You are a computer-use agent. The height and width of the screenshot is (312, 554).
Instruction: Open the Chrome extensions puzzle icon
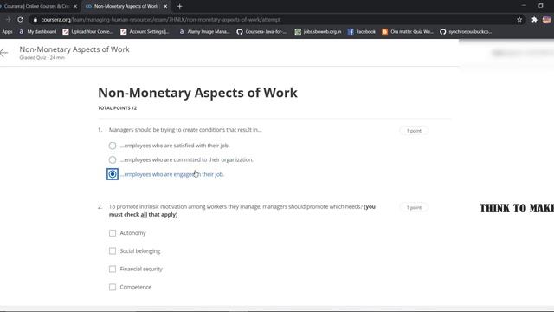point(534,20)
